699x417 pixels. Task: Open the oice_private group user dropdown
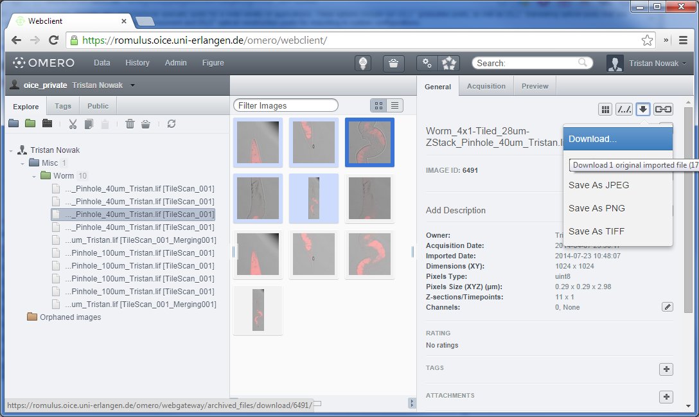click(132, 85)
